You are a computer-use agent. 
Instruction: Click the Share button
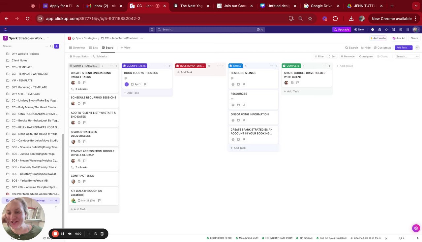point(414,38)
